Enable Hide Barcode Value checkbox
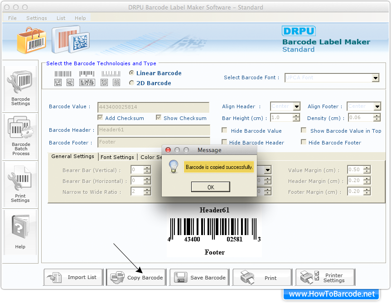This screenshot has width=391, height=303. (224, 130)
